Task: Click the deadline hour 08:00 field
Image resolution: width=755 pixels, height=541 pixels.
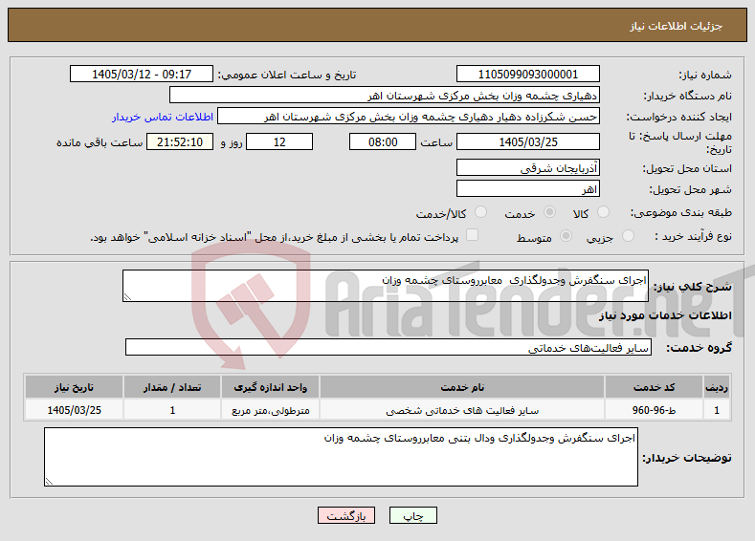Action: point(383,141)
